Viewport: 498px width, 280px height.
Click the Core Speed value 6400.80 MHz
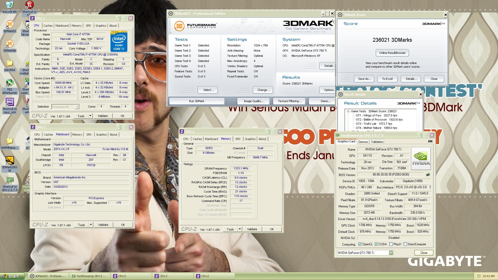tap(64, 83)
